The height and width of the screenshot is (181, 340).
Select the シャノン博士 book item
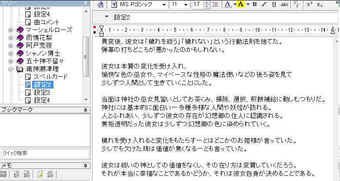tap(43, 53)
